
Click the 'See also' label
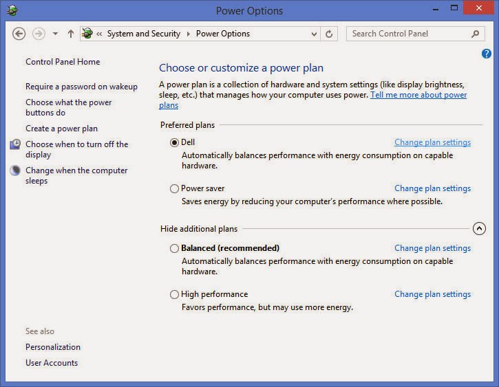pos(40,331)
